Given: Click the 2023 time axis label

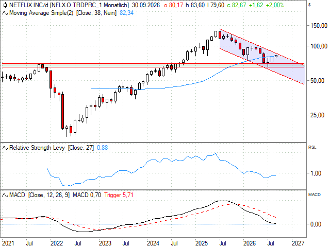Looking at the screenshot, I should click(x=105, y=243).
